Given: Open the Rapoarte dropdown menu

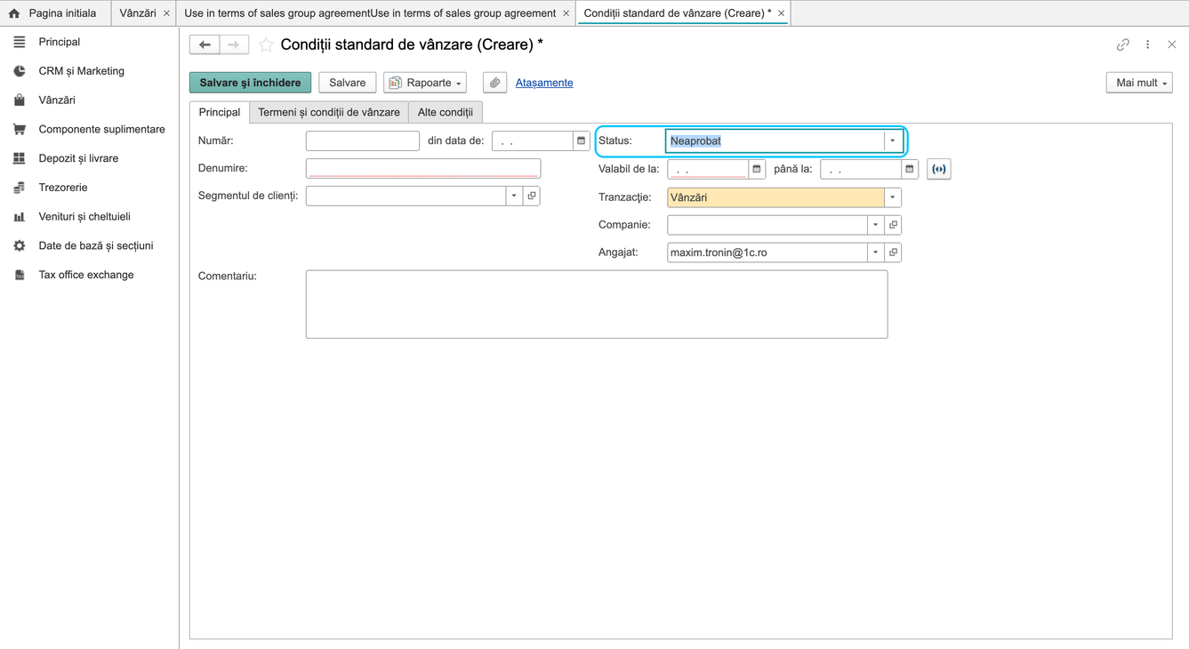Looking at the screenshot, I should coord(425,83).
